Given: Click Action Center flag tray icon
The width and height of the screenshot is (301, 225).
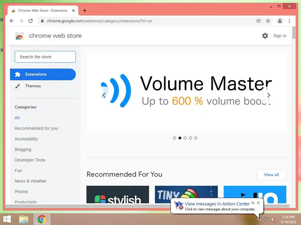Looking at the screenshot, I should [259, 219].
